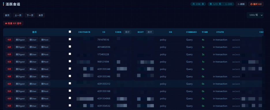Kill session 173403228
This screenshot has width=270, height=110.
9,54
